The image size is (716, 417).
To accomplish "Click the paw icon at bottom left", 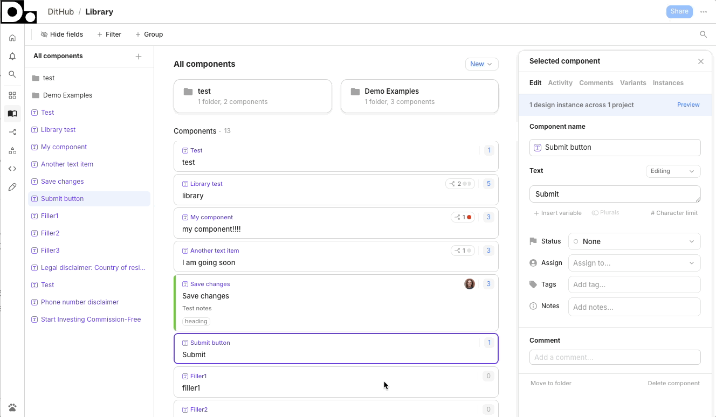I will tap(12, 407).
